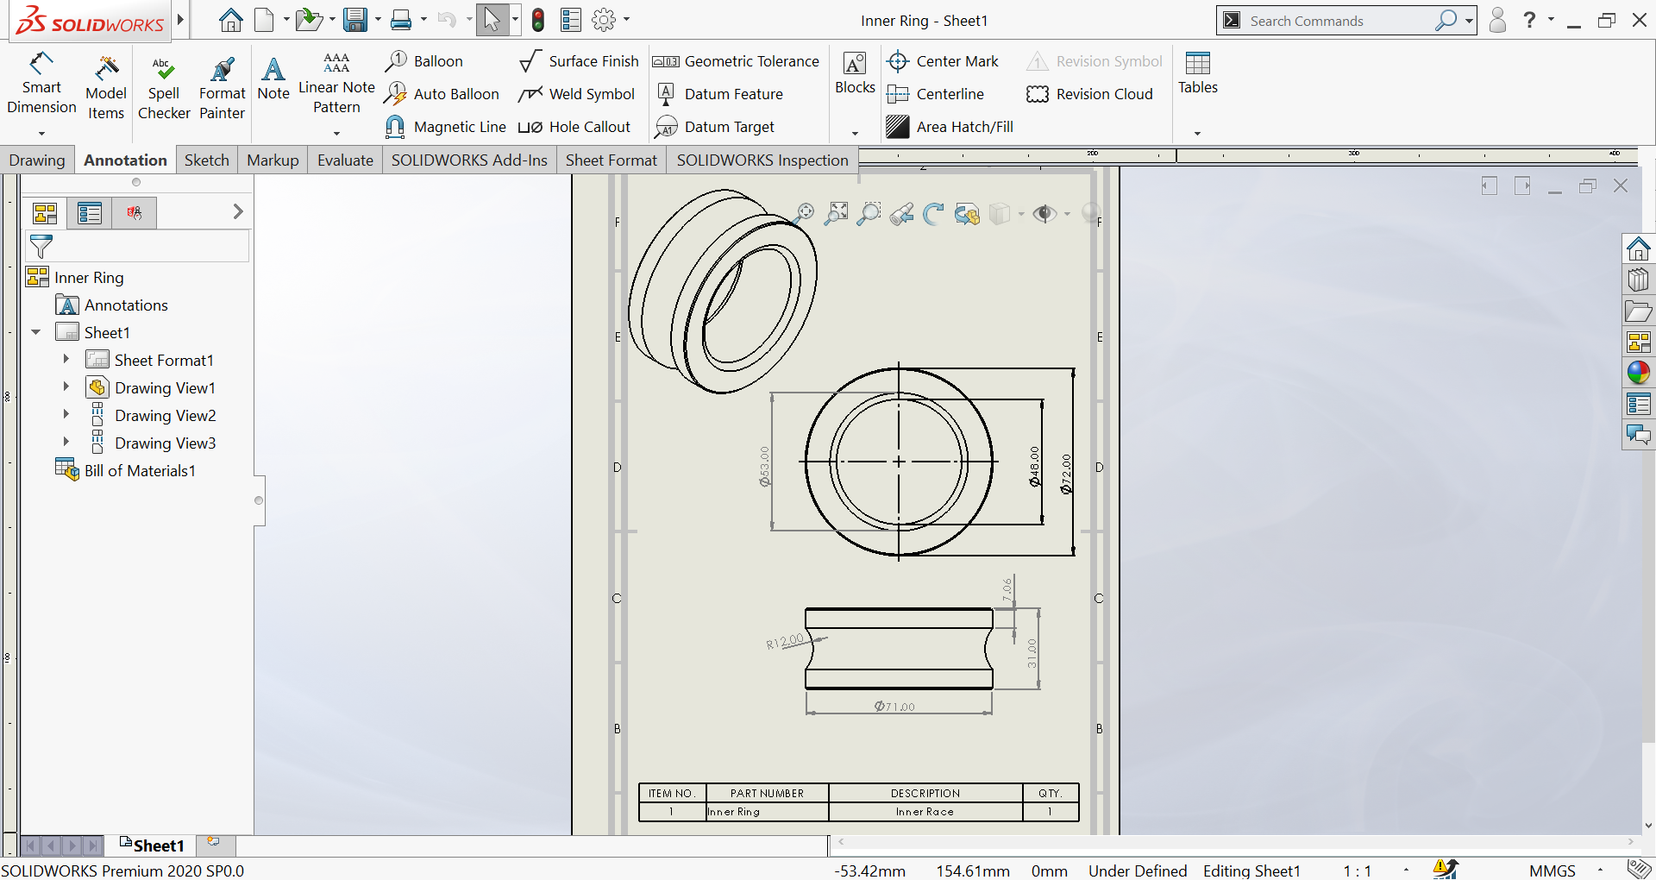
Task: Select the Hole Callout tool
Action: point(575,127)
